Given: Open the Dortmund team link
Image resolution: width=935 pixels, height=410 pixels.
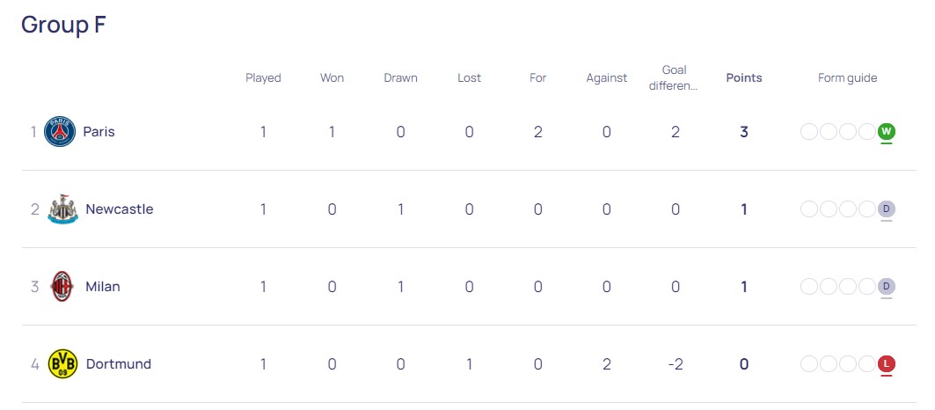Looking at the screenshot, I should tap(119, 364).
